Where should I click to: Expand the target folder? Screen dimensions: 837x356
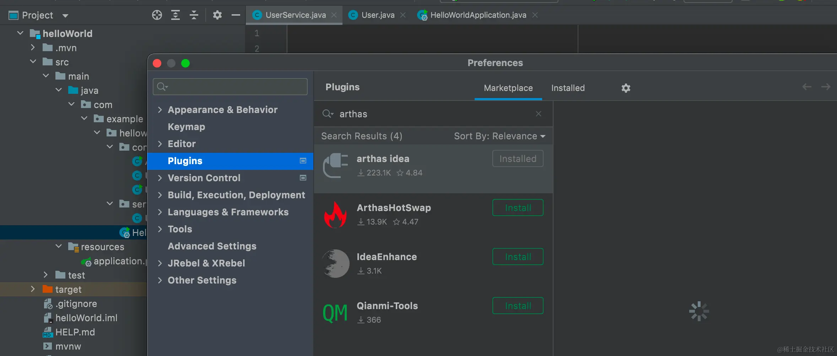pos(33,289)
